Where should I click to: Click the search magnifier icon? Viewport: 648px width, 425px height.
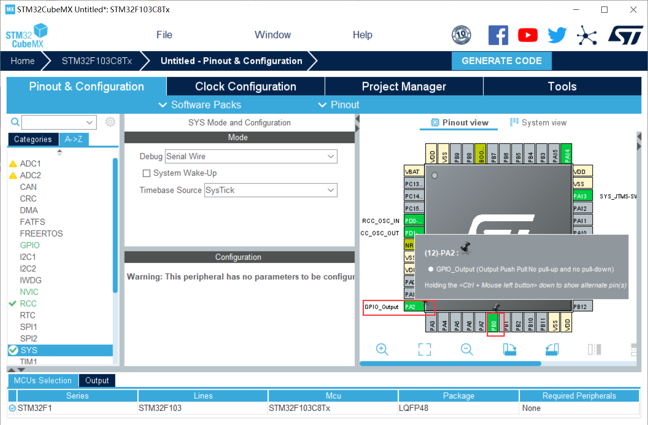tap(15, 122)
